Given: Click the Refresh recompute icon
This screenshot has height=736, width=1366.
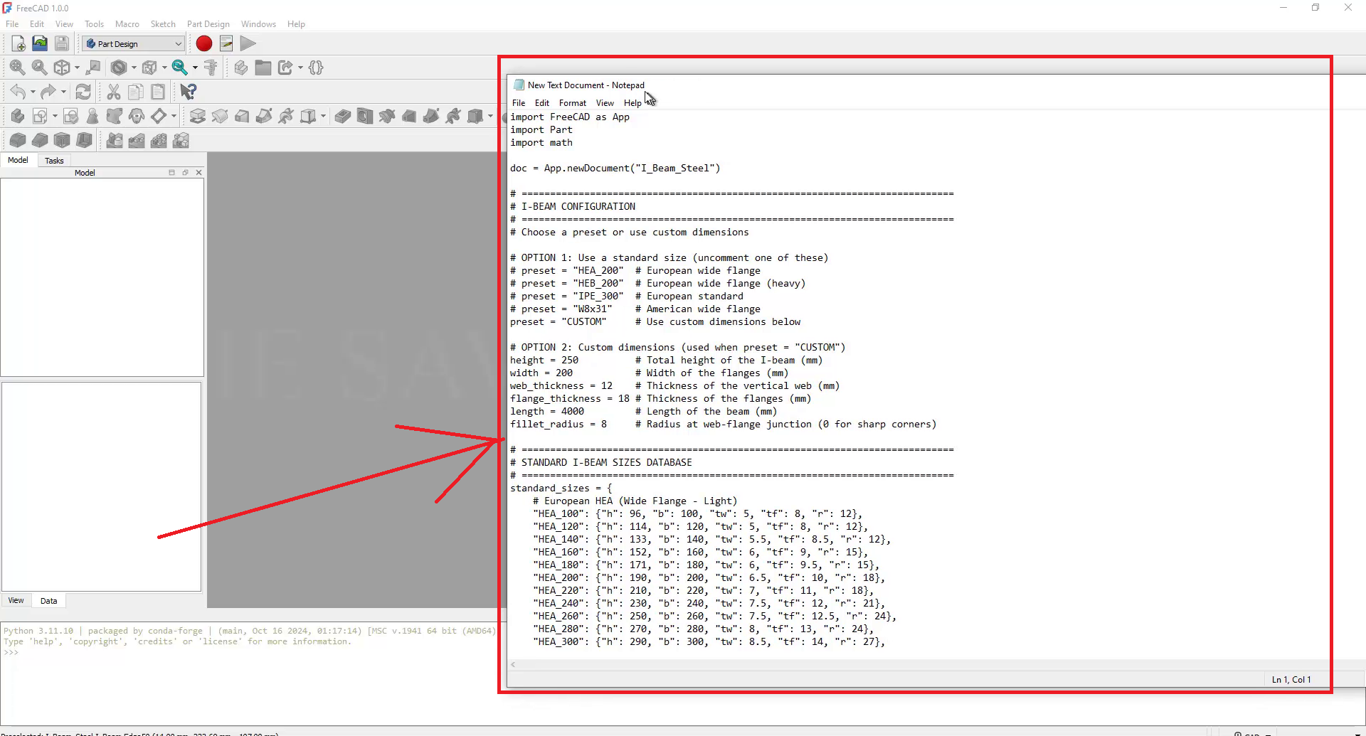Looking at the screenshot, I should (x=83, y=92).
